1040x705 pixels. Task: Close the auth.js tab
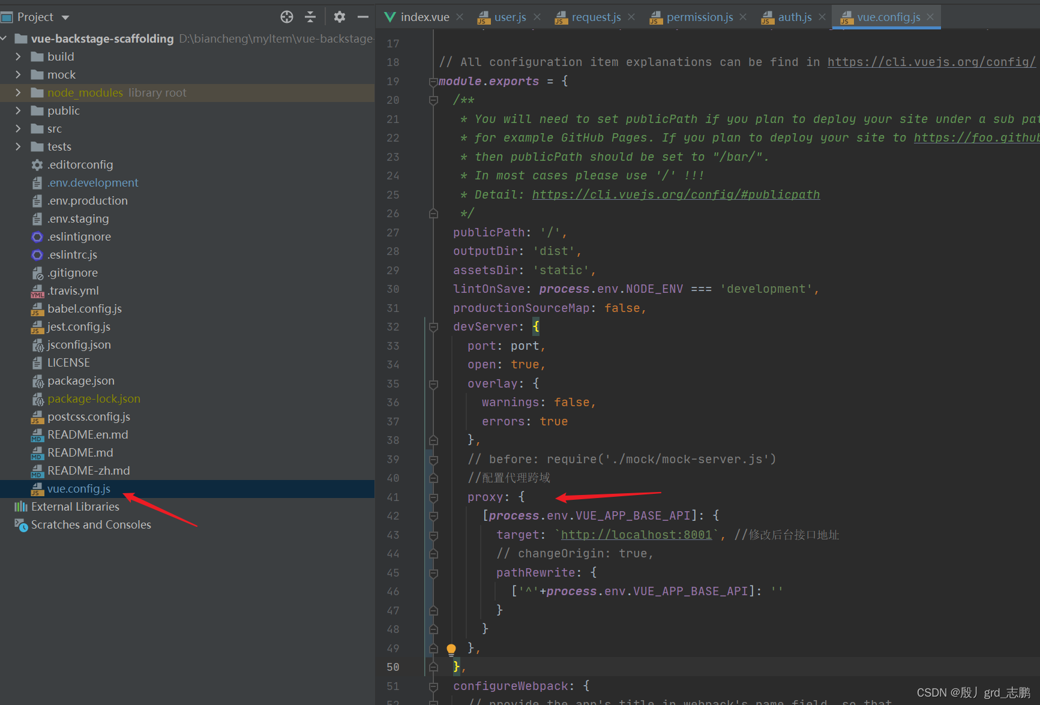pyautogui.click(x=822, y=17)
